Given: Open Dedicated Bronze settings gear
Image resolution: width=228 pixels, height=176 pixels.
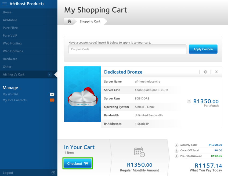Looking at the screenshot, I should 205,72.
